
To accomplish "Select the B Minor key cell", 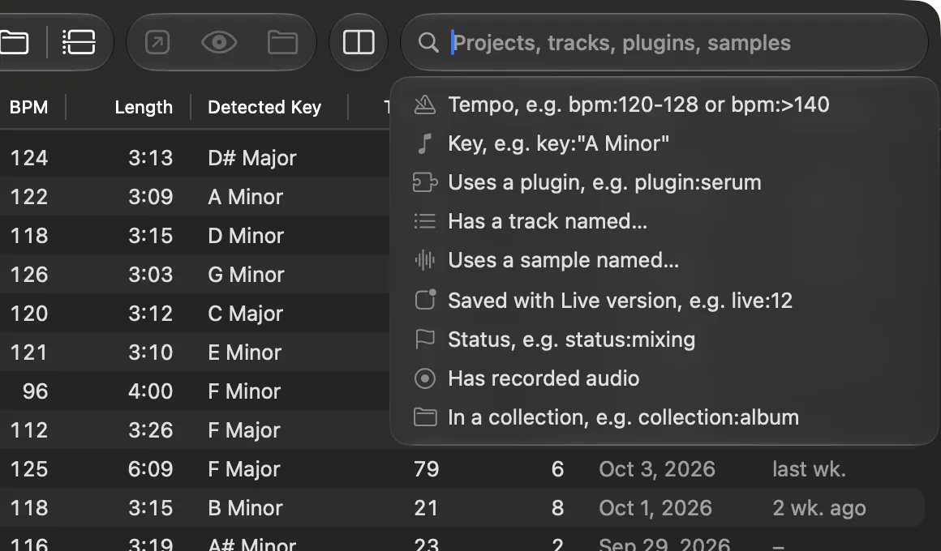I will coord(245,508).
